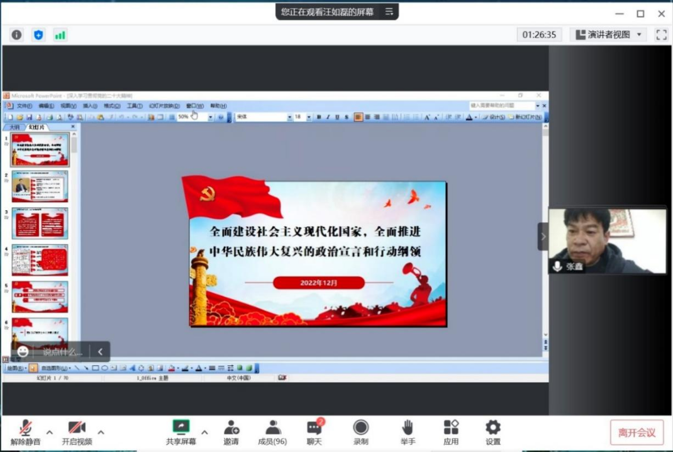This screenshot has height=452, width=673.
Task: Open the speaker view dropdown
Action: [x=609, y=35]
